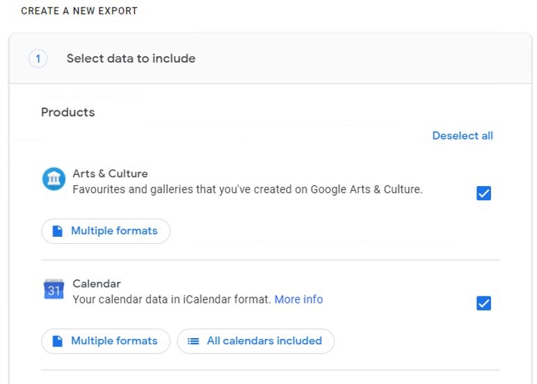Click the file icon in Calendar formats button
This screenshot has height=384, width=537.
click(x=58, y=341)
